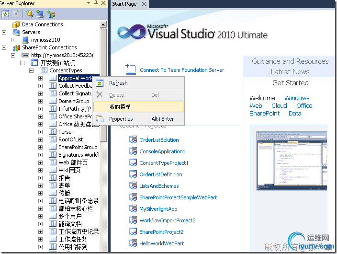Screen dimensions: 337x254
Task: Click the Server Explorer scrollbar up arrow
Action: [103, 24]
